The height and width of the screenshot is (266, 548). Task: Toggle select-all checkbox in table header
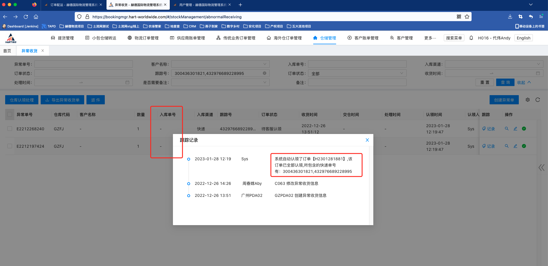[x=10, y=115]
